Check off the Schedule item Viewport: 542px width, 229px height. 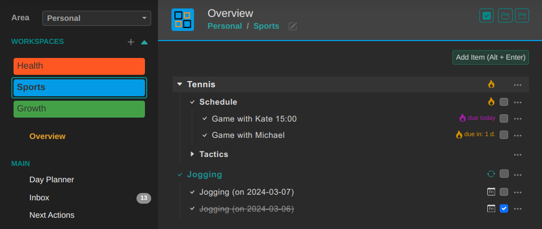point(504,102)
